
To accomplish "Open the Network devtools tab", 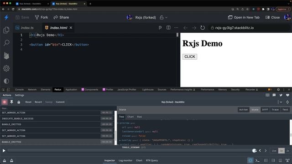I will pos(32,90).
